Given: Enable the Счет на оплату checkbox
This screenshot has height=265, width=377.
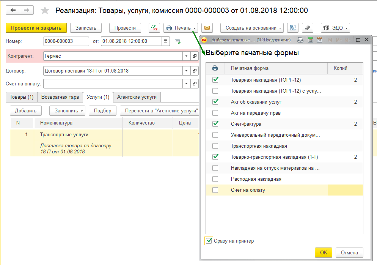Looking at the screenshot, I should [x=215, y=190].
